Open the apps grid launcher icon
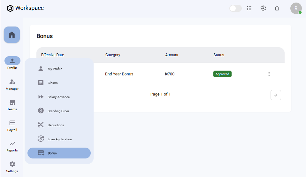 tap(249, 8)
